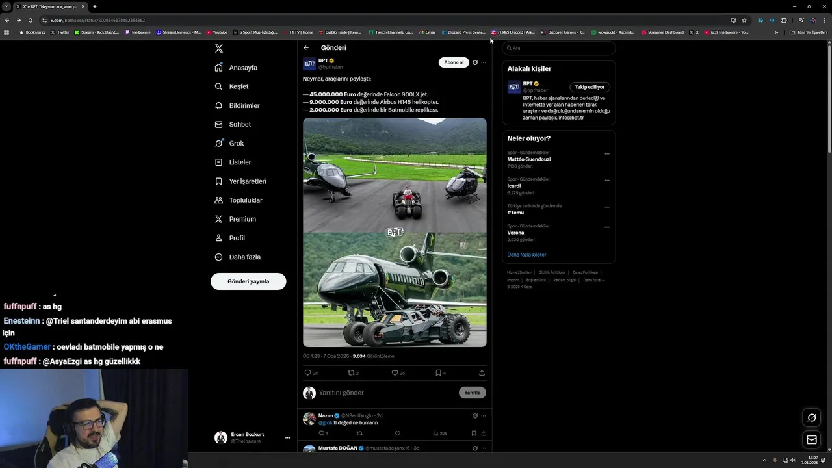The width and height of the screenshot is (832, 468).
Task: Bookmark the BPT post with 4 bookmarks
Action: click(439, 373)
